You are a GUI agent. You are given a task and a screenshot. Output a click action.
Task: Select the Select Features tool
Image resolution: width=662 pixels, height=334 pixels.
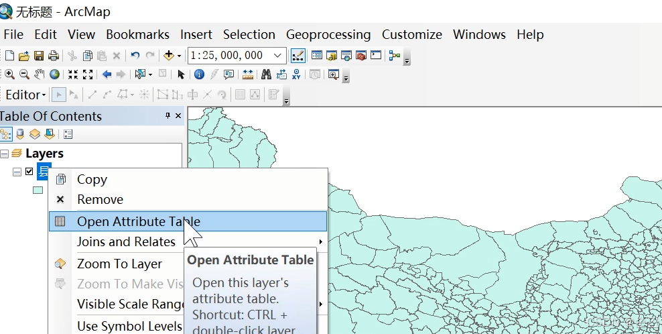point(140,74)
